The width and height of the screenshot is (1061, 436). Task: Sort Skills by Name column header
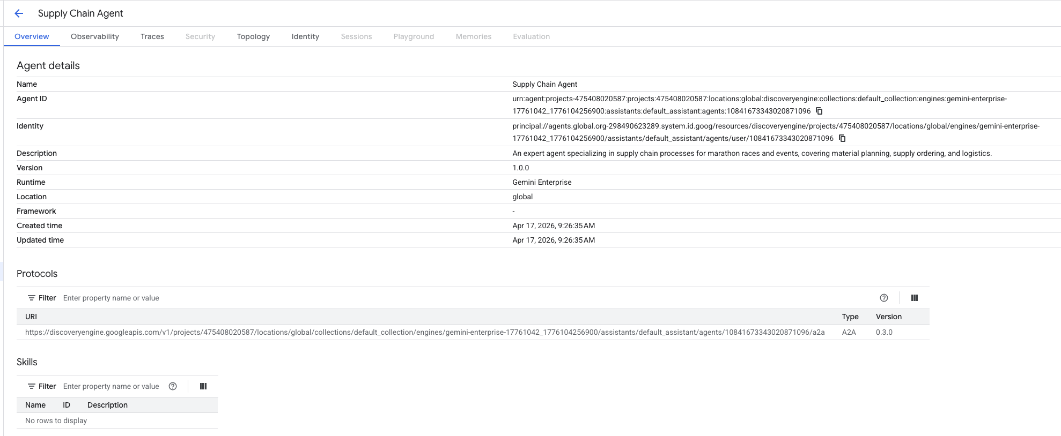point(35,405)
